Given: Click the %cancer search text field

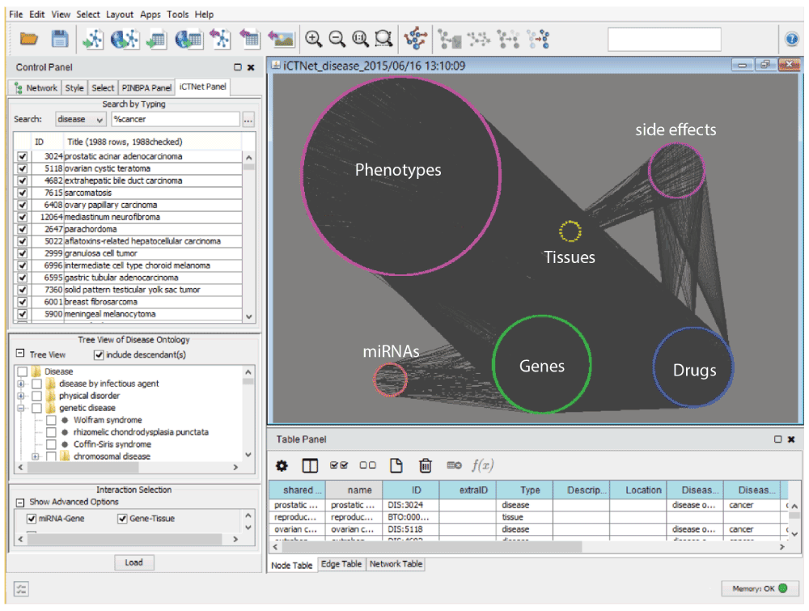Looking at the screenshot, I should pyautogui.click(x=175, y=119).
